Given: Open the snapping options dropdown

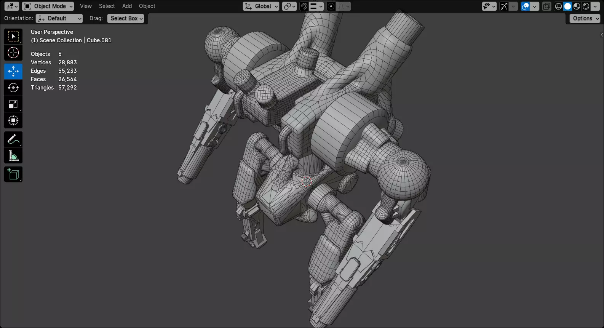Looking at the screenshot, I should 316,6.
